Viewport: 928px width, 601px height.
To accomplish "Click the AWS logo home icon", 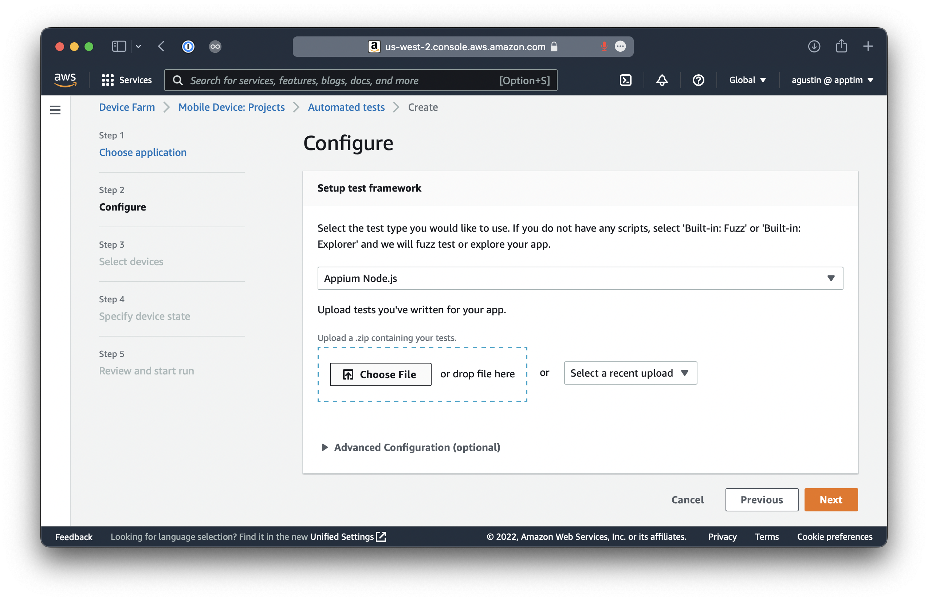I will pyautogui.click(x=65, y=80).
